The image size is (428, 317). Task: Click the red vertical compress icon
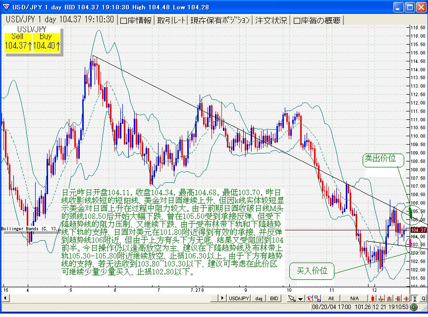406,299
